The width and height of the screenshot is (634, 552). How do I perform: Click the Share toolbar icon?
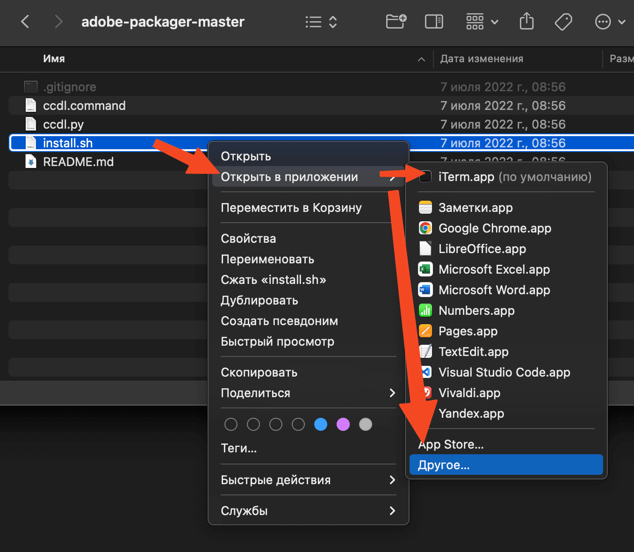526,22
